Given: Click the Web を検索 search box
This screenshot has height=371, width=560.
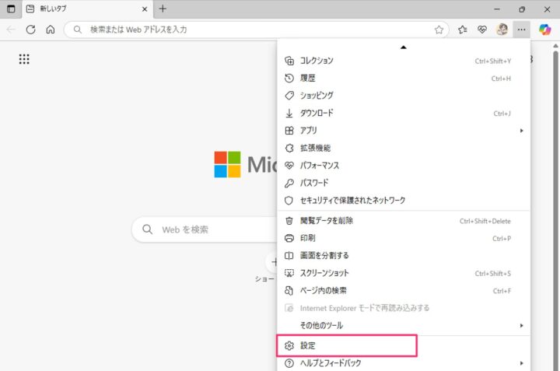Looking at the screenshot, I should click(205, 229).
